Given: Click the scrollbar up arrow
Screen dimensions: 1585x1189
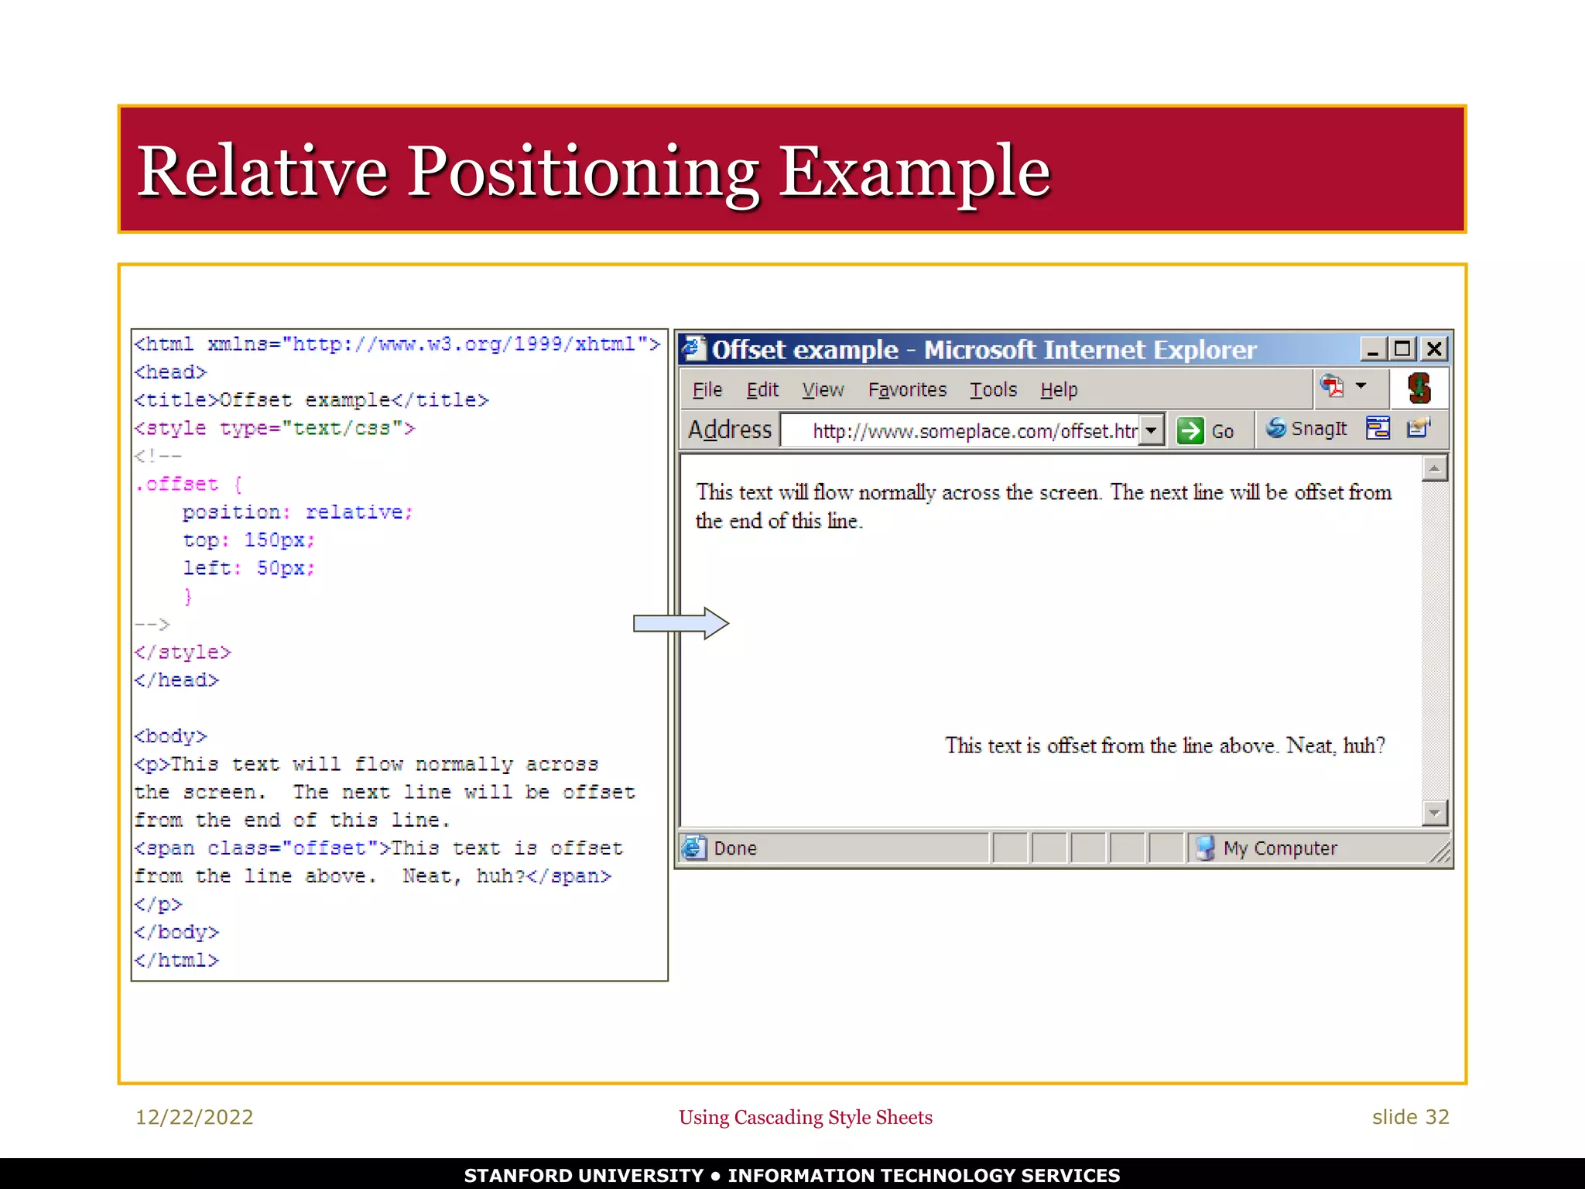Looking at the screenshot, I should (1434, 468).
